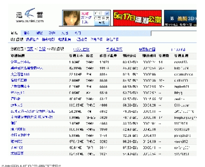
Task: Open the resource title sized about 475MB
Action: click(x=16, y=141)
